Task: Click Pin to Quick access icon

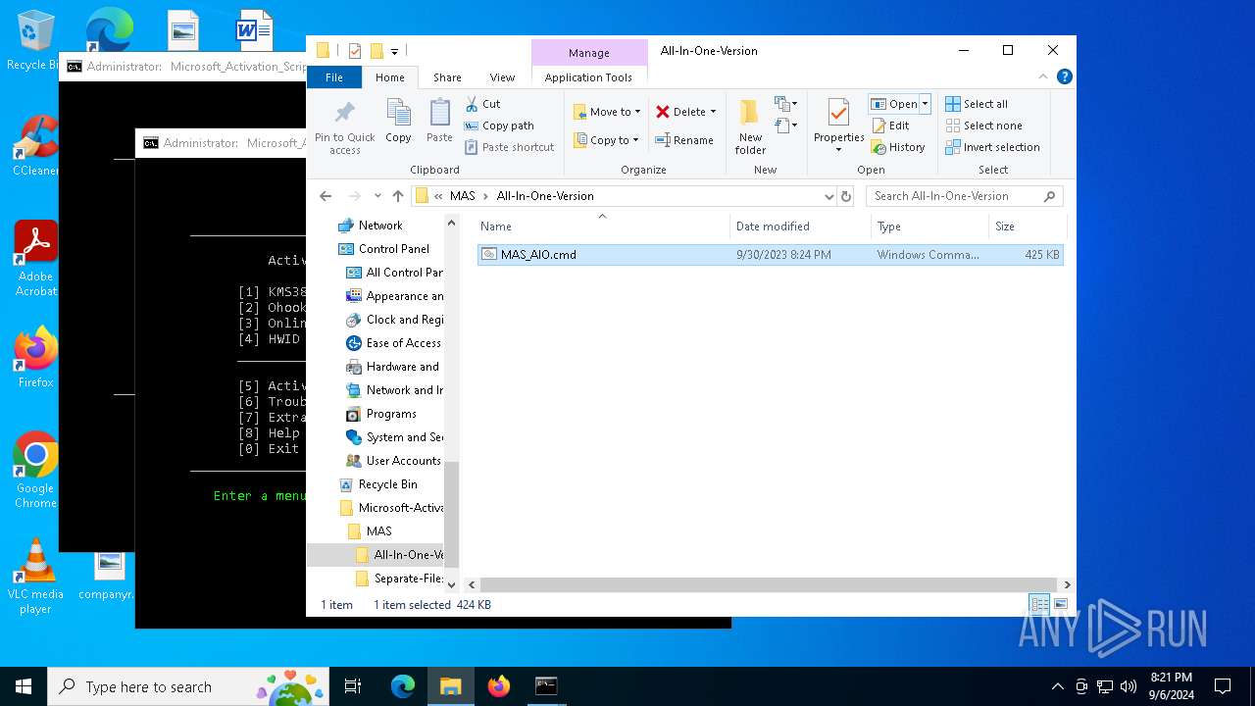Action: point(344,126)
